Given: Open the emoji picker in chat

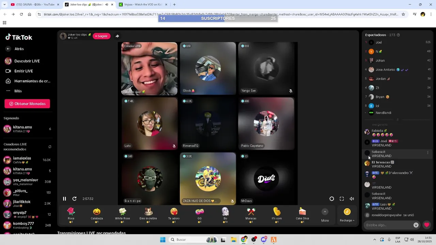Looking at the screenshot, I should (416, 225).
